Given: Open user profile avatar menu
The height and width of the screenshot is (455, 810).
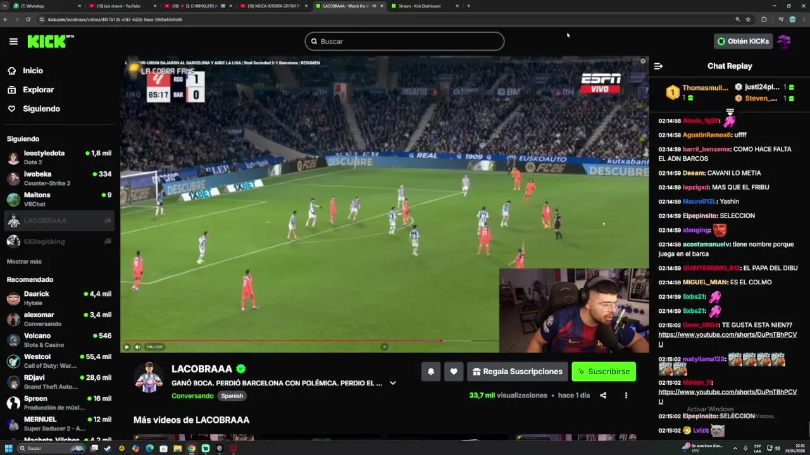Looking at the screenshot, I should point(784,42).
